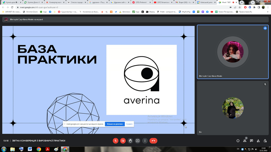Open the meeting details info icon
The image size is (271, 152).
(238, 141)
